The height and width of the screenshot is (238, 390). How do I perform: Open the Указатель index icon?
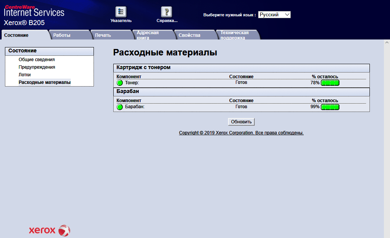click(x=121, y=12)
